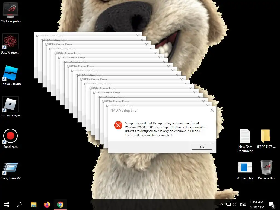Click 'The installation will be terminated.' text
This screenshot has width=280, height=210.
tap(148, 135)
